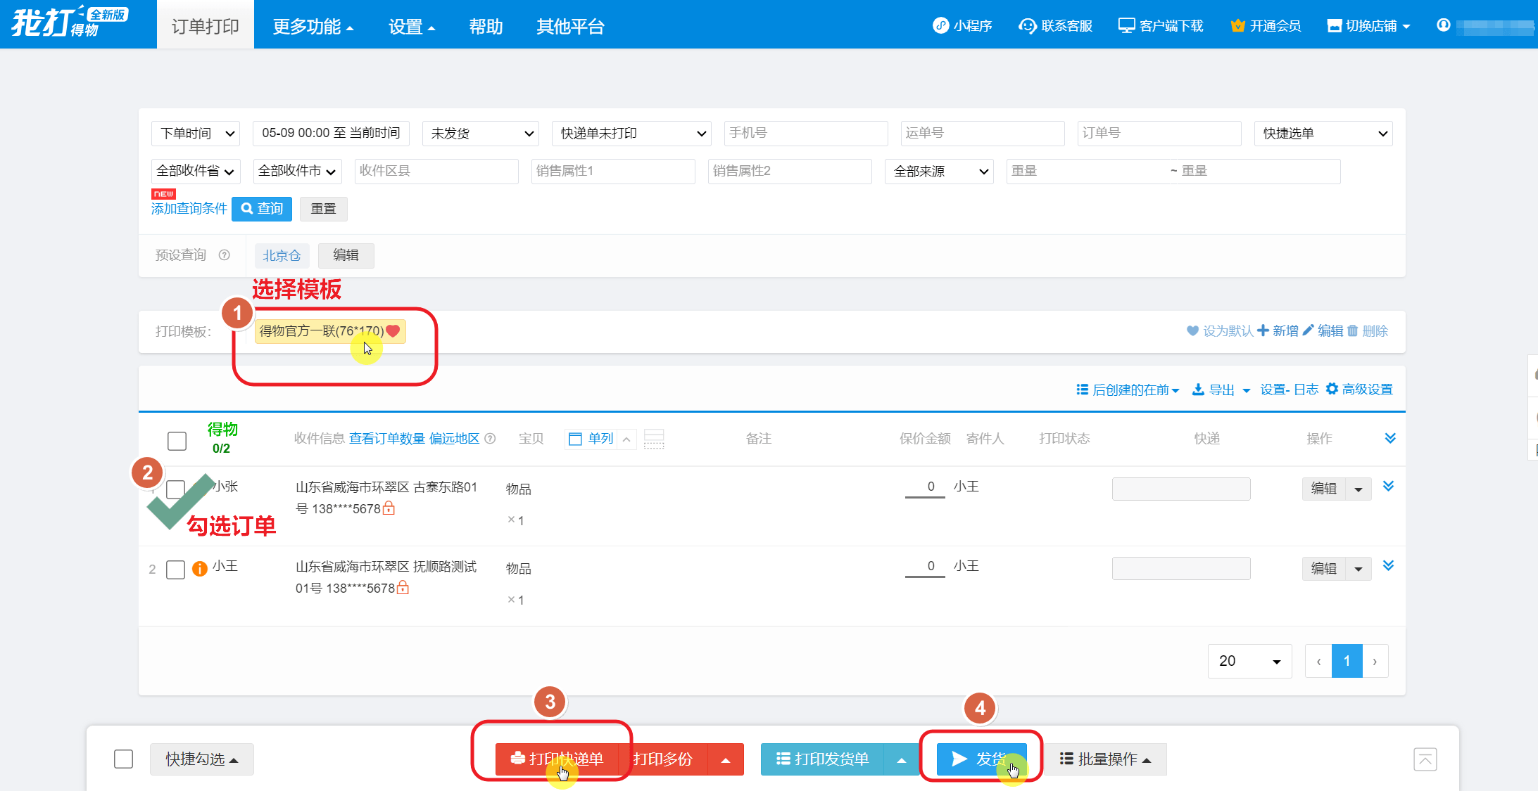Image resolution: width=1538 pixels, height=791 pixels.
Task: Click the account info icon in header
Action: point(1444,25)
